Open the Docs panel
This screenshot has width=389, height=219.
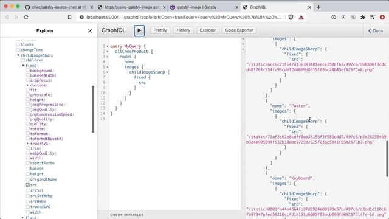click(376, 30)
